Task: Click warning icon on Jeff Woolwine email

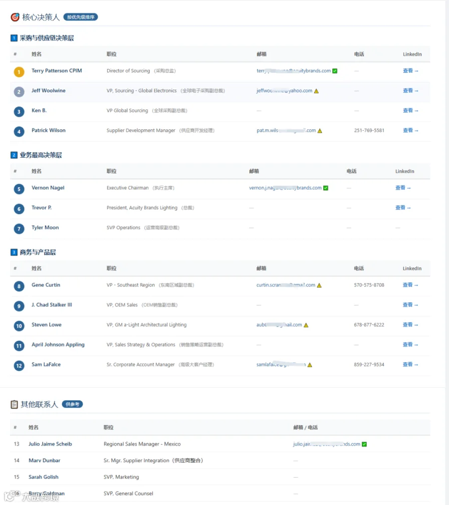Action: [316, 91]
